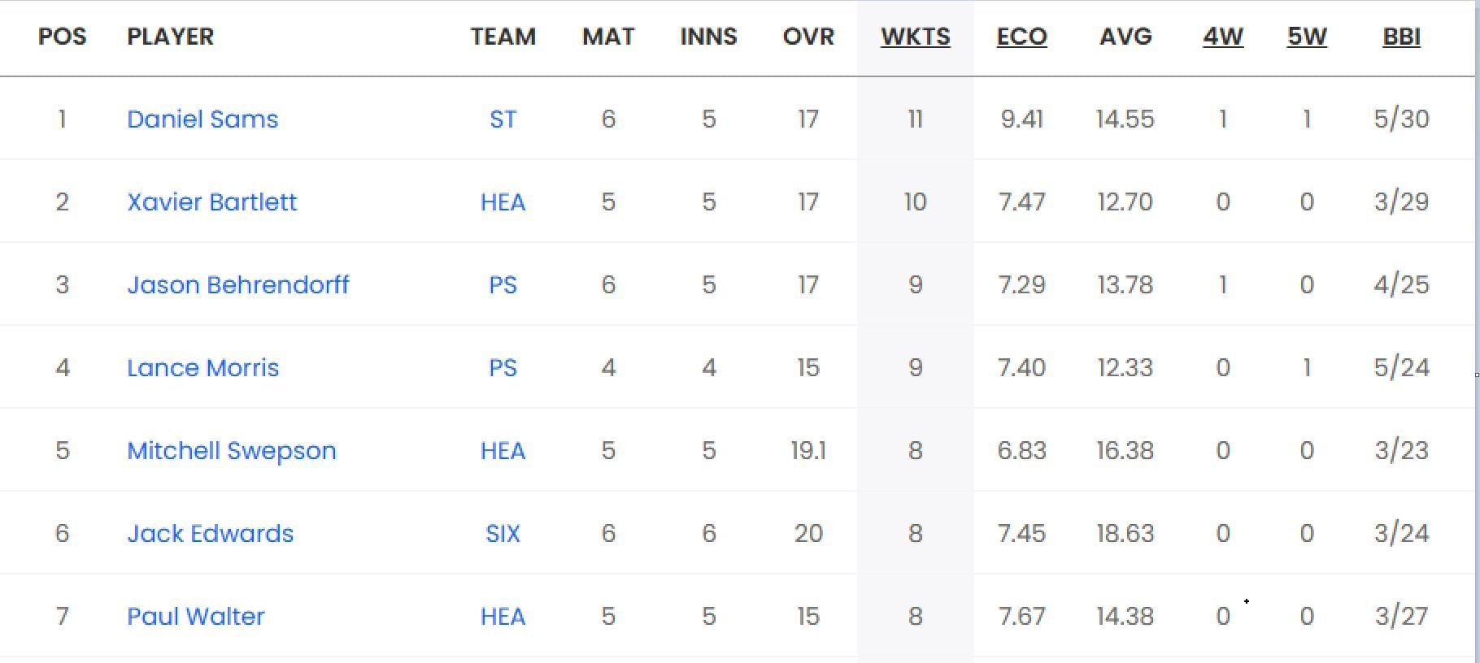Open PS team link for Lance Morris
The image size is (1480, 663).
tap(503, 368)
